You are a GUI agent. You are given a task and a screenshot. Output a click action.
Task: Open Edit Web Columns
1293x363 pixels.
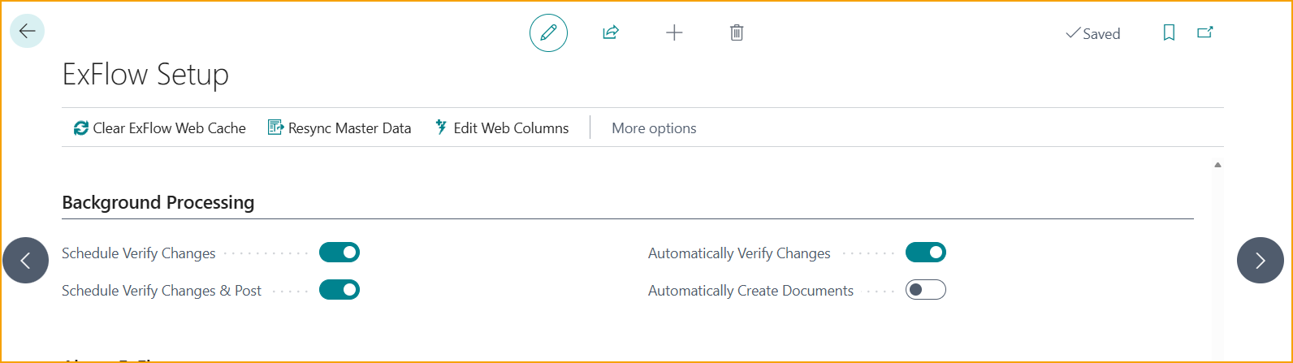[x=502, y=127]
